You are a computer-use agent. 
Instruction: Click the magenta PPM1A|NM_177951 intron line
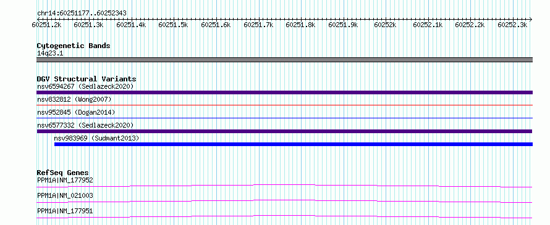point(284,216)
